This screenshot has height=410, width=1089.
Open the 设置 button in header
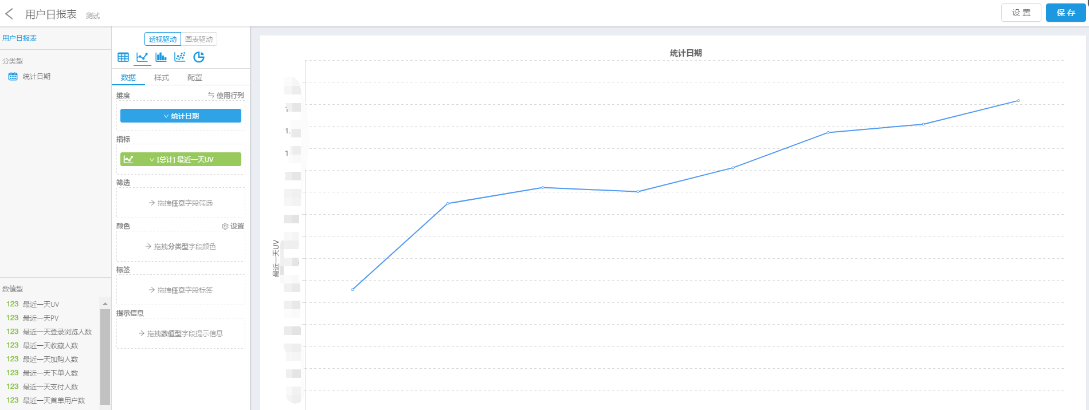1021,13
